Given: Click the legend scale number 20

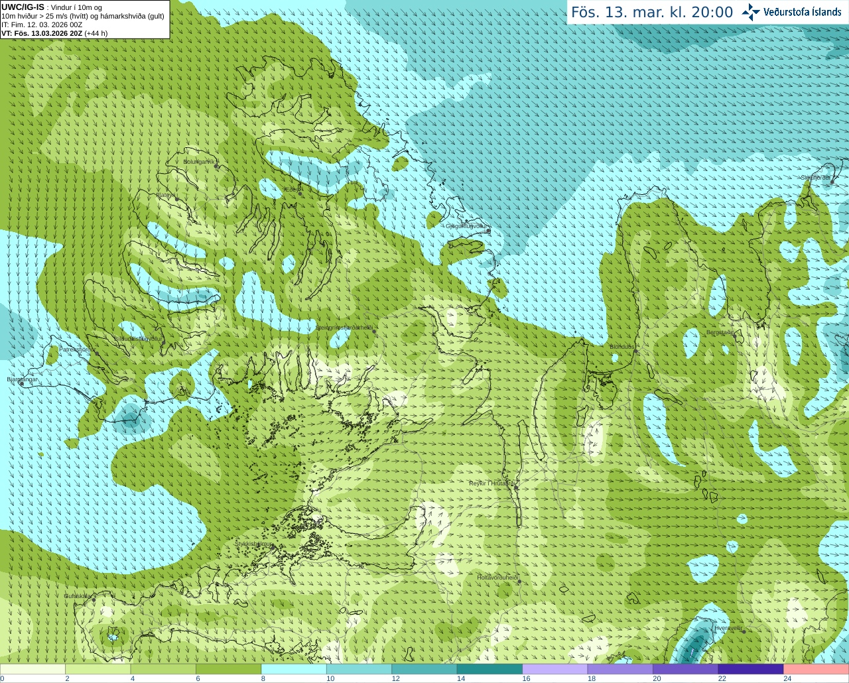Looking at the screenshot, I should (x=657, y=678).
